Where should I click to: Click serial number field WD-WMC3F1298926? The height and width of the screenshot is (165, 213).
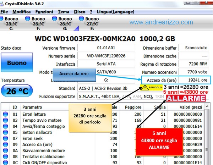click(x=106, y=56)
